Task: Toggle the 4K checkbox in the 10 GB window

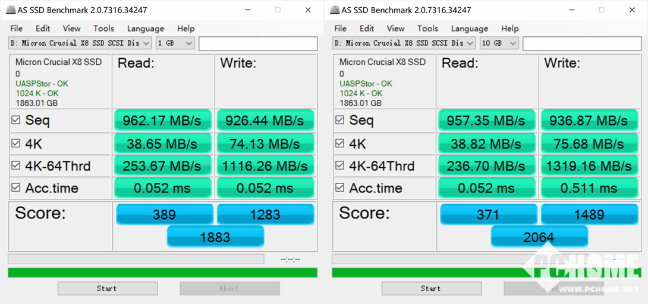Action: (x=340, y=144)
